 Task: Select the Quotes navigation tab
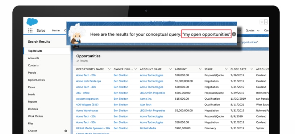tap(250, 30)
